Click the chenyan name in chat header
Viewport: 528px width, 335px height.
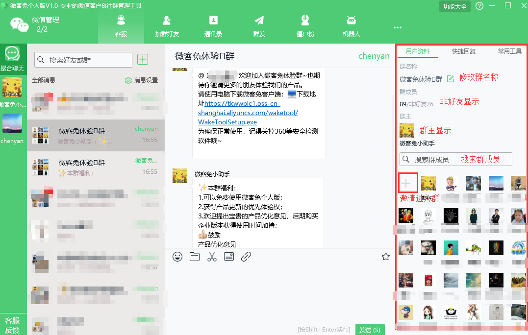[374, 56]
